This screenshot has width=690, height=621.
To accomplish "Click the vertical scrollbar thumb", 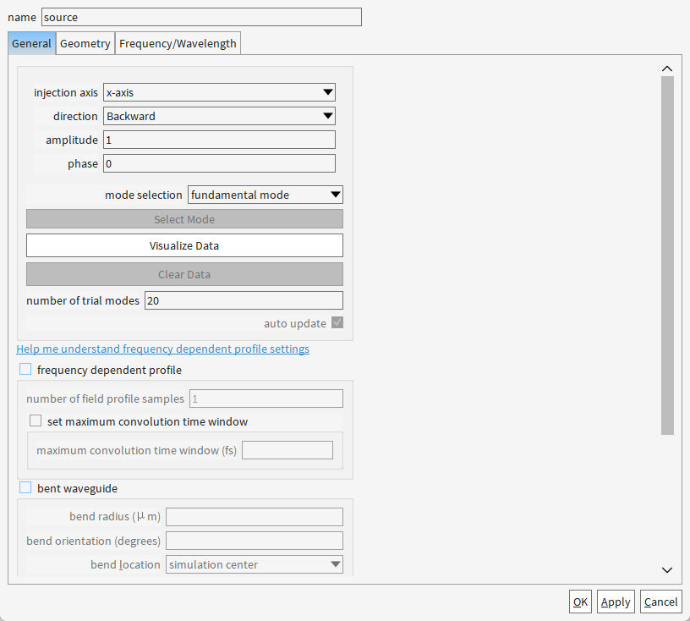I will [x=667, y=256].
